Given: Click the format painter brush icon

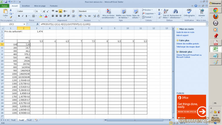Looking at the screenshot, I should point(11,17).
